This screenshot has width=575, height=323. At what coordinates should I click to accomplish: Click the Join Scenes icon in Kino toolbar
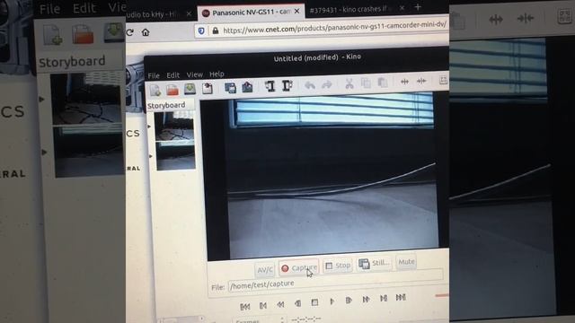421,81
